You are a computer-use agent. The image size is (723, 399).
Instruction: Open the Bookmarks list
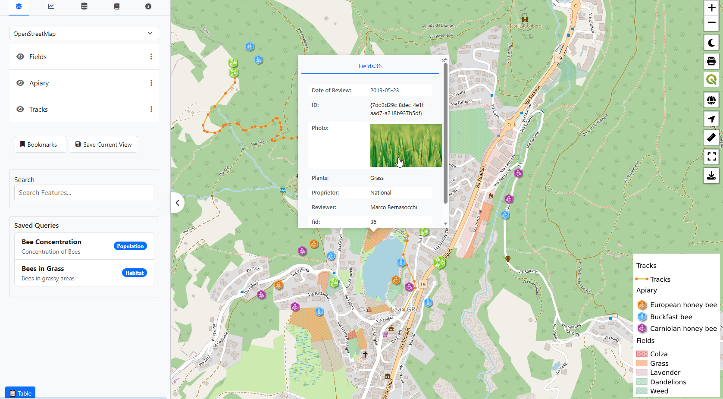(x=41, y=145)
